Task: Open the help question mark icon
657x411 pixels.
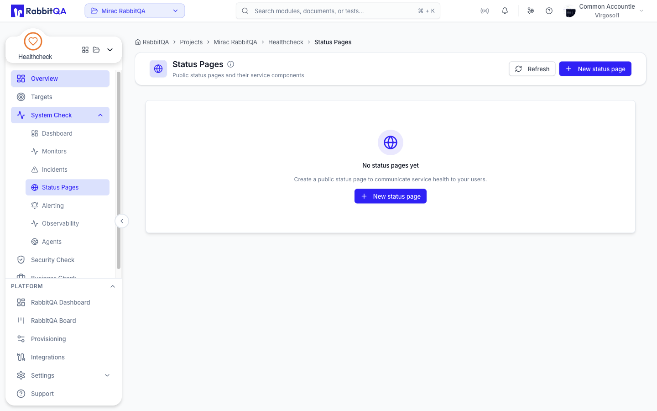Action: coord(549,11)
